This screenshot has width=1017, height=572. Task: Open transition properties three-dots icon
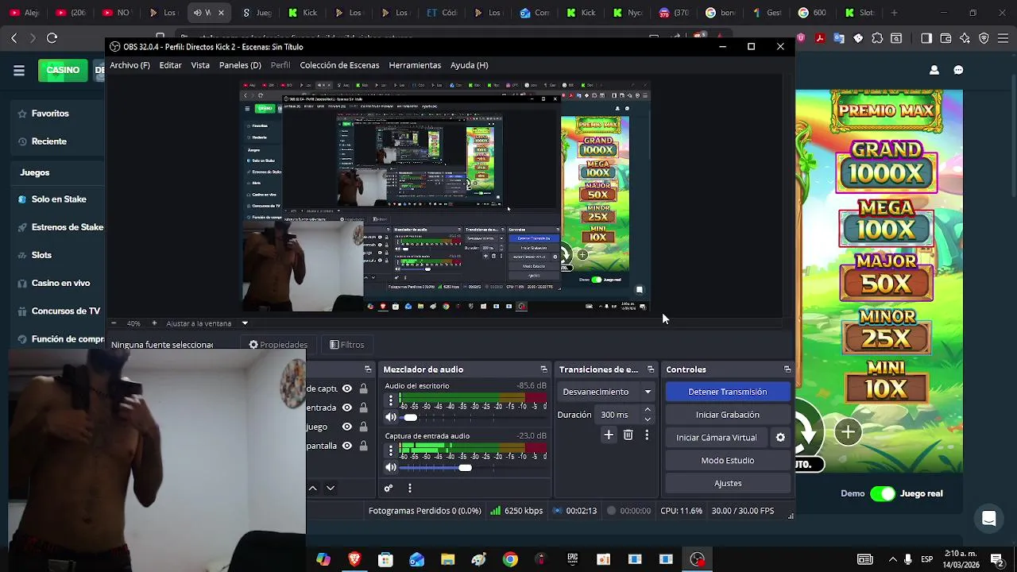click(x=647, y=435)
